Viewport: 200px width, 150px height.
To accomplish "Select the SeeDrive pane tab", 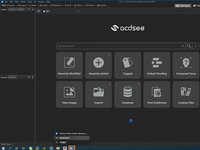I will tap(12, 77).
